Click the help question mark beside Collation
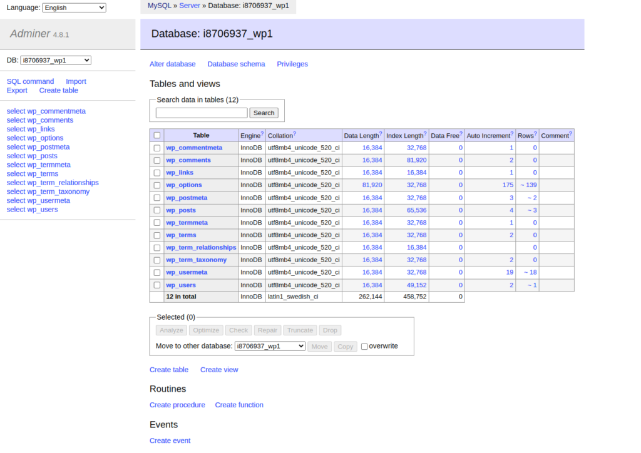 point(295,134)
